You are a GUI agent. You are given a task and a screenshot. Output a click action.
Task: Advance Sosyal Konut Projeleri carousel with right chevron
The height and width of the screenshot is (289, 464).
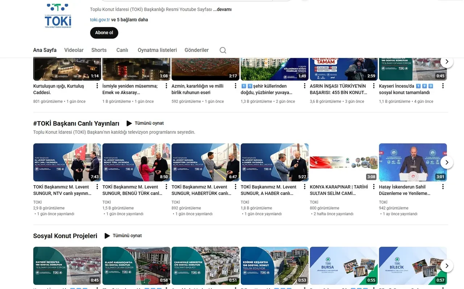point(447,265)
